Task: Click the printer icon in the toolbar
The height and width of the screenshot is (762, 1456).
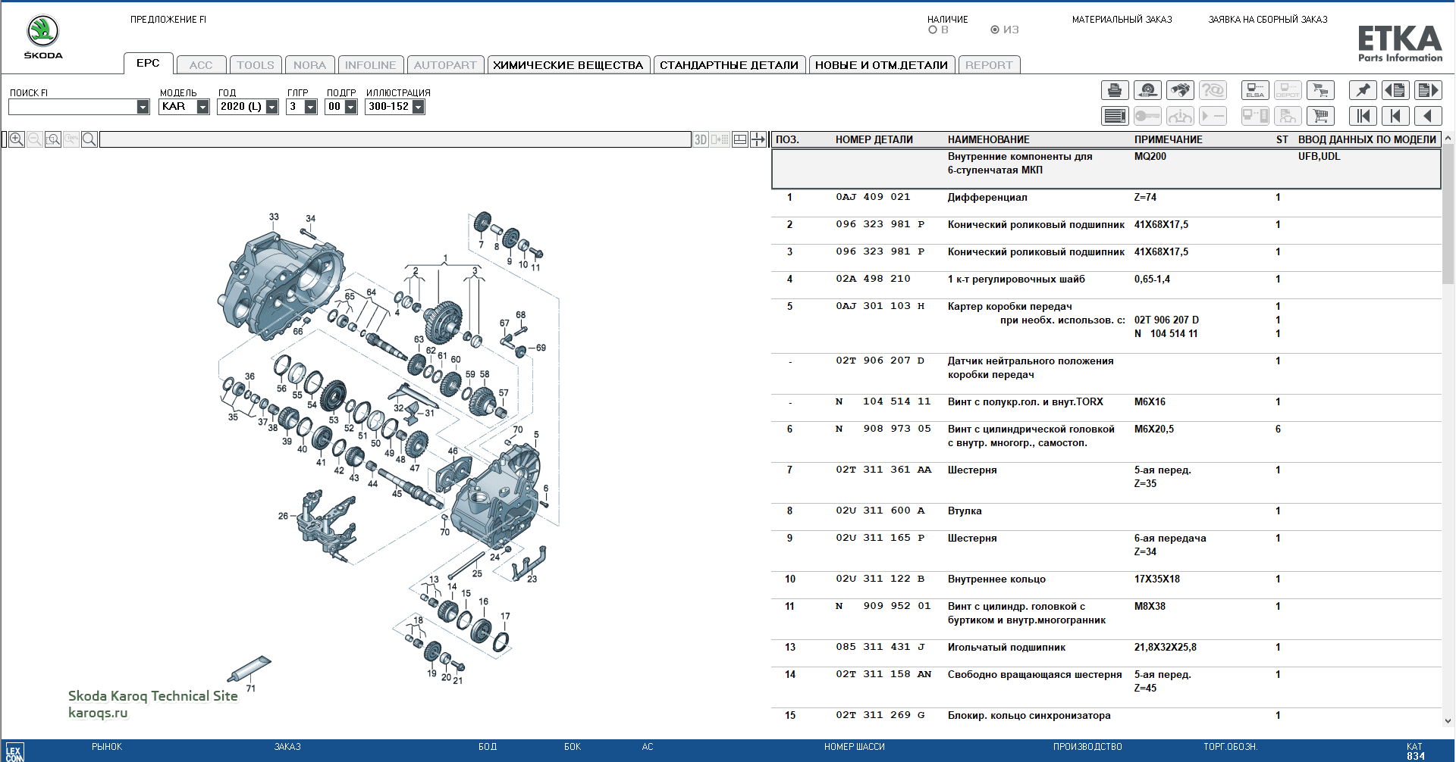Action: click(x=1115, y=91)
